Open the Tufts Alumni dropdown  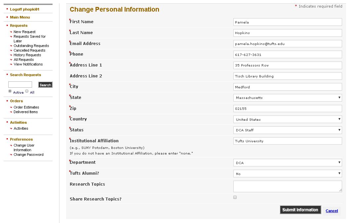[x=288, y=173]
